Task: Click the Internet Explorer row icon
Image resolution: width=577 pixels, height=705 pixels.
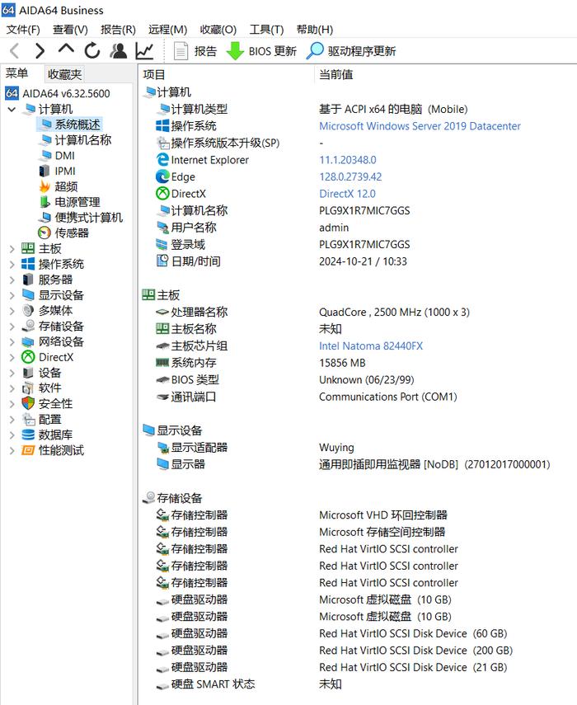Action: [x=162, y=160]
